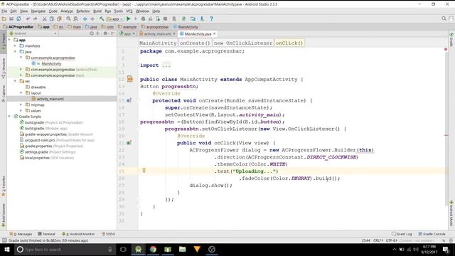Open Help with question mark icon
The height and width of the screenshot is (256, 455).
(x=212, y=19)
